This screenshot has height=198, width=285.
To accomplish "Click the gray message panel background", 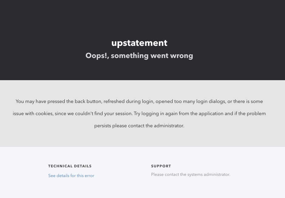I will [x=142, y=137].
